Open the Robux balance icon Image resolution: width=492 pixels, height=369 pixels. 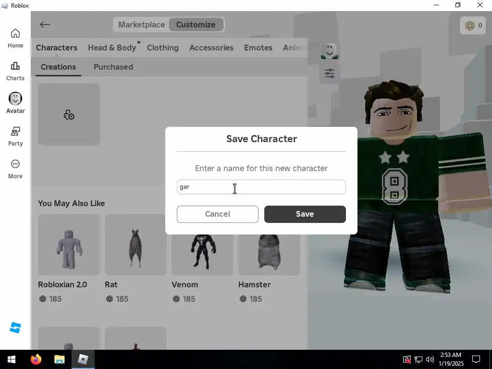(470, 26)
